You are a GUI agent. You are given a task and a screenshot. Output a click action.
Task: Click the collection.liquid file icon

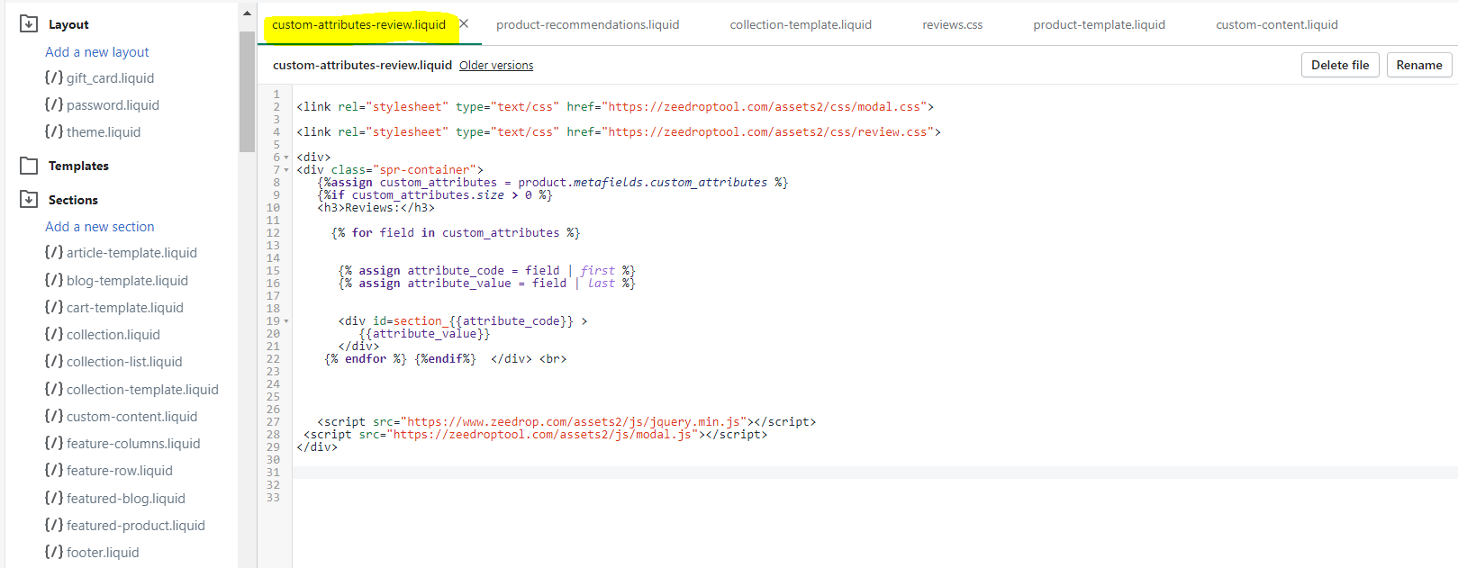click(54, 334)
